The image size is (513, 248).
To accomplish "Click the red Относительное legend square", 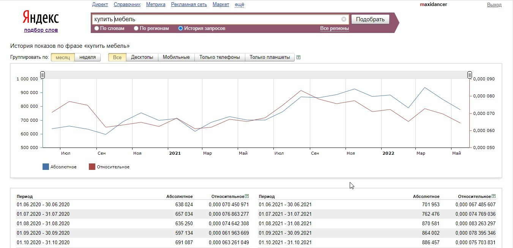I will coord(92,166).
